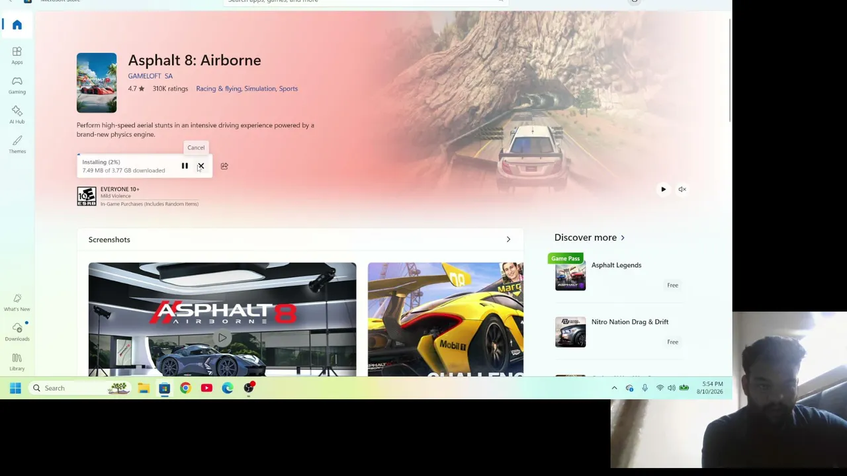The image size is (847, 476).
Task: Open AI Hub in the sidebar
Action: pyautogui.click(x=17, y=114)
